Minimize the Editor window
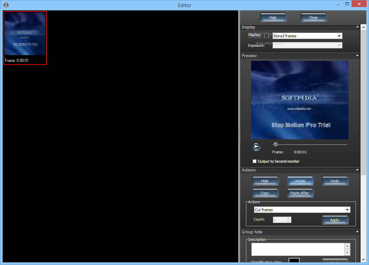Screen dimensions: 369x265 click(x=338, y=4)
